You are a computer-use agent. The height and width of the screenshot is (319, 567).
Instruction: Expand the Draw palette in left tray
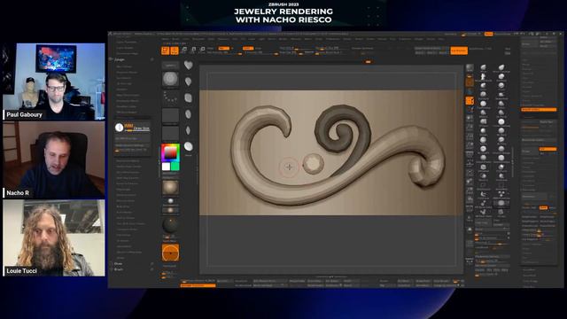click(x=118, y=264)
